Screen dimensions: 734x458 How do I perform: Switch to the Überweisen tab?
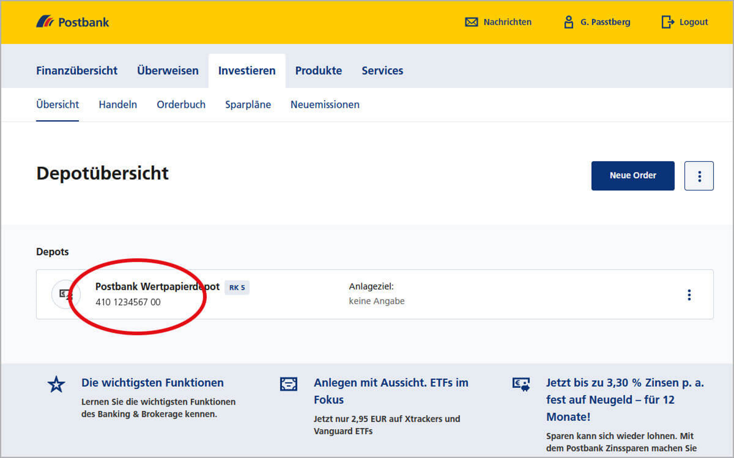[168, 71]
